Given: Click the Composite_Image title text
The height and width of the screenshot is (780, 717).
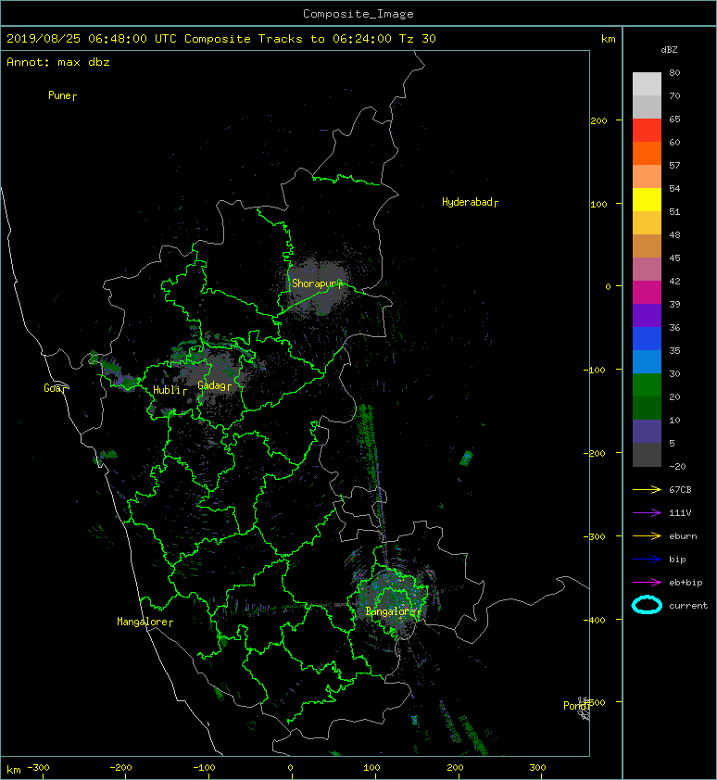Looking at the screenshot, I should pos(358,14).
